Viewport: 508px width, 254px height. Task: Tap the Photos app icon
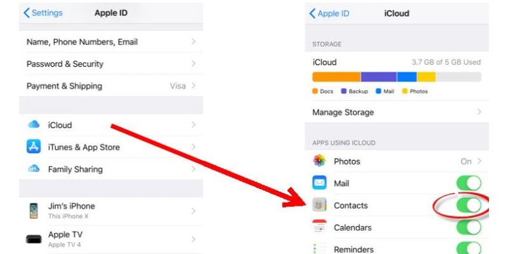319,161
